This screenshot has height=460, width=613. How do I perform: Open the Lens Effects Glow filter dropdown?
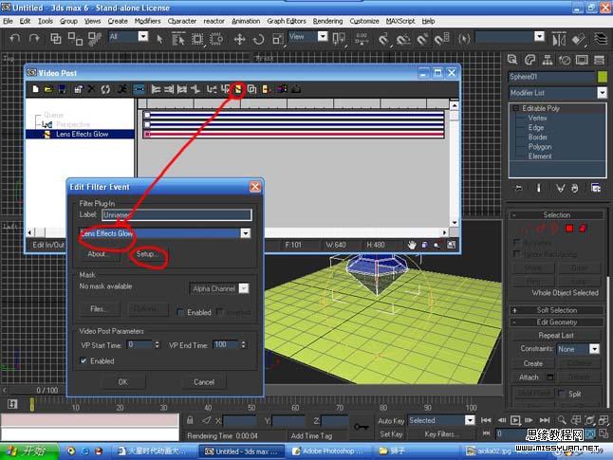[x=246, y=233]
